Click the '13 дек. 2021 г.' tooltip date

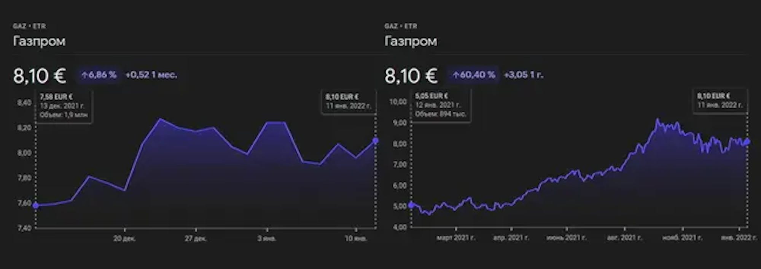tap(62, 106)
